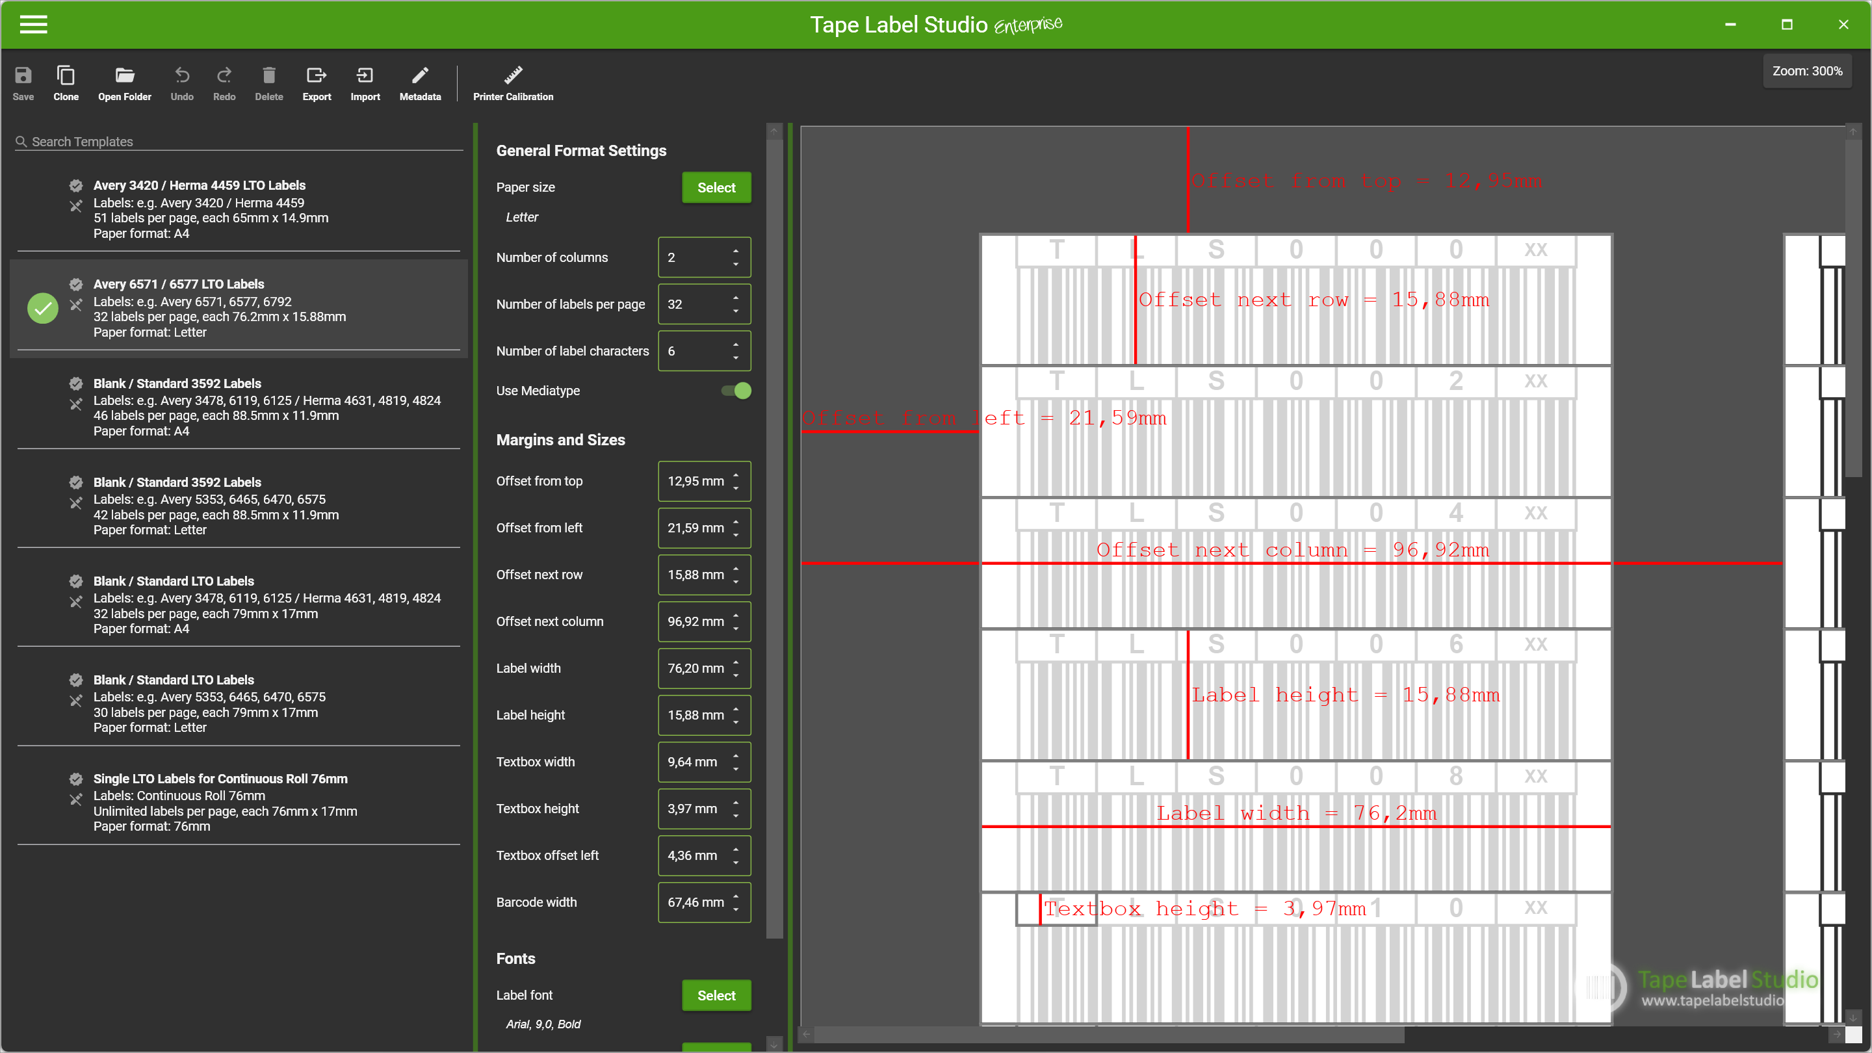Increase Number of label characters

point(735,344)
